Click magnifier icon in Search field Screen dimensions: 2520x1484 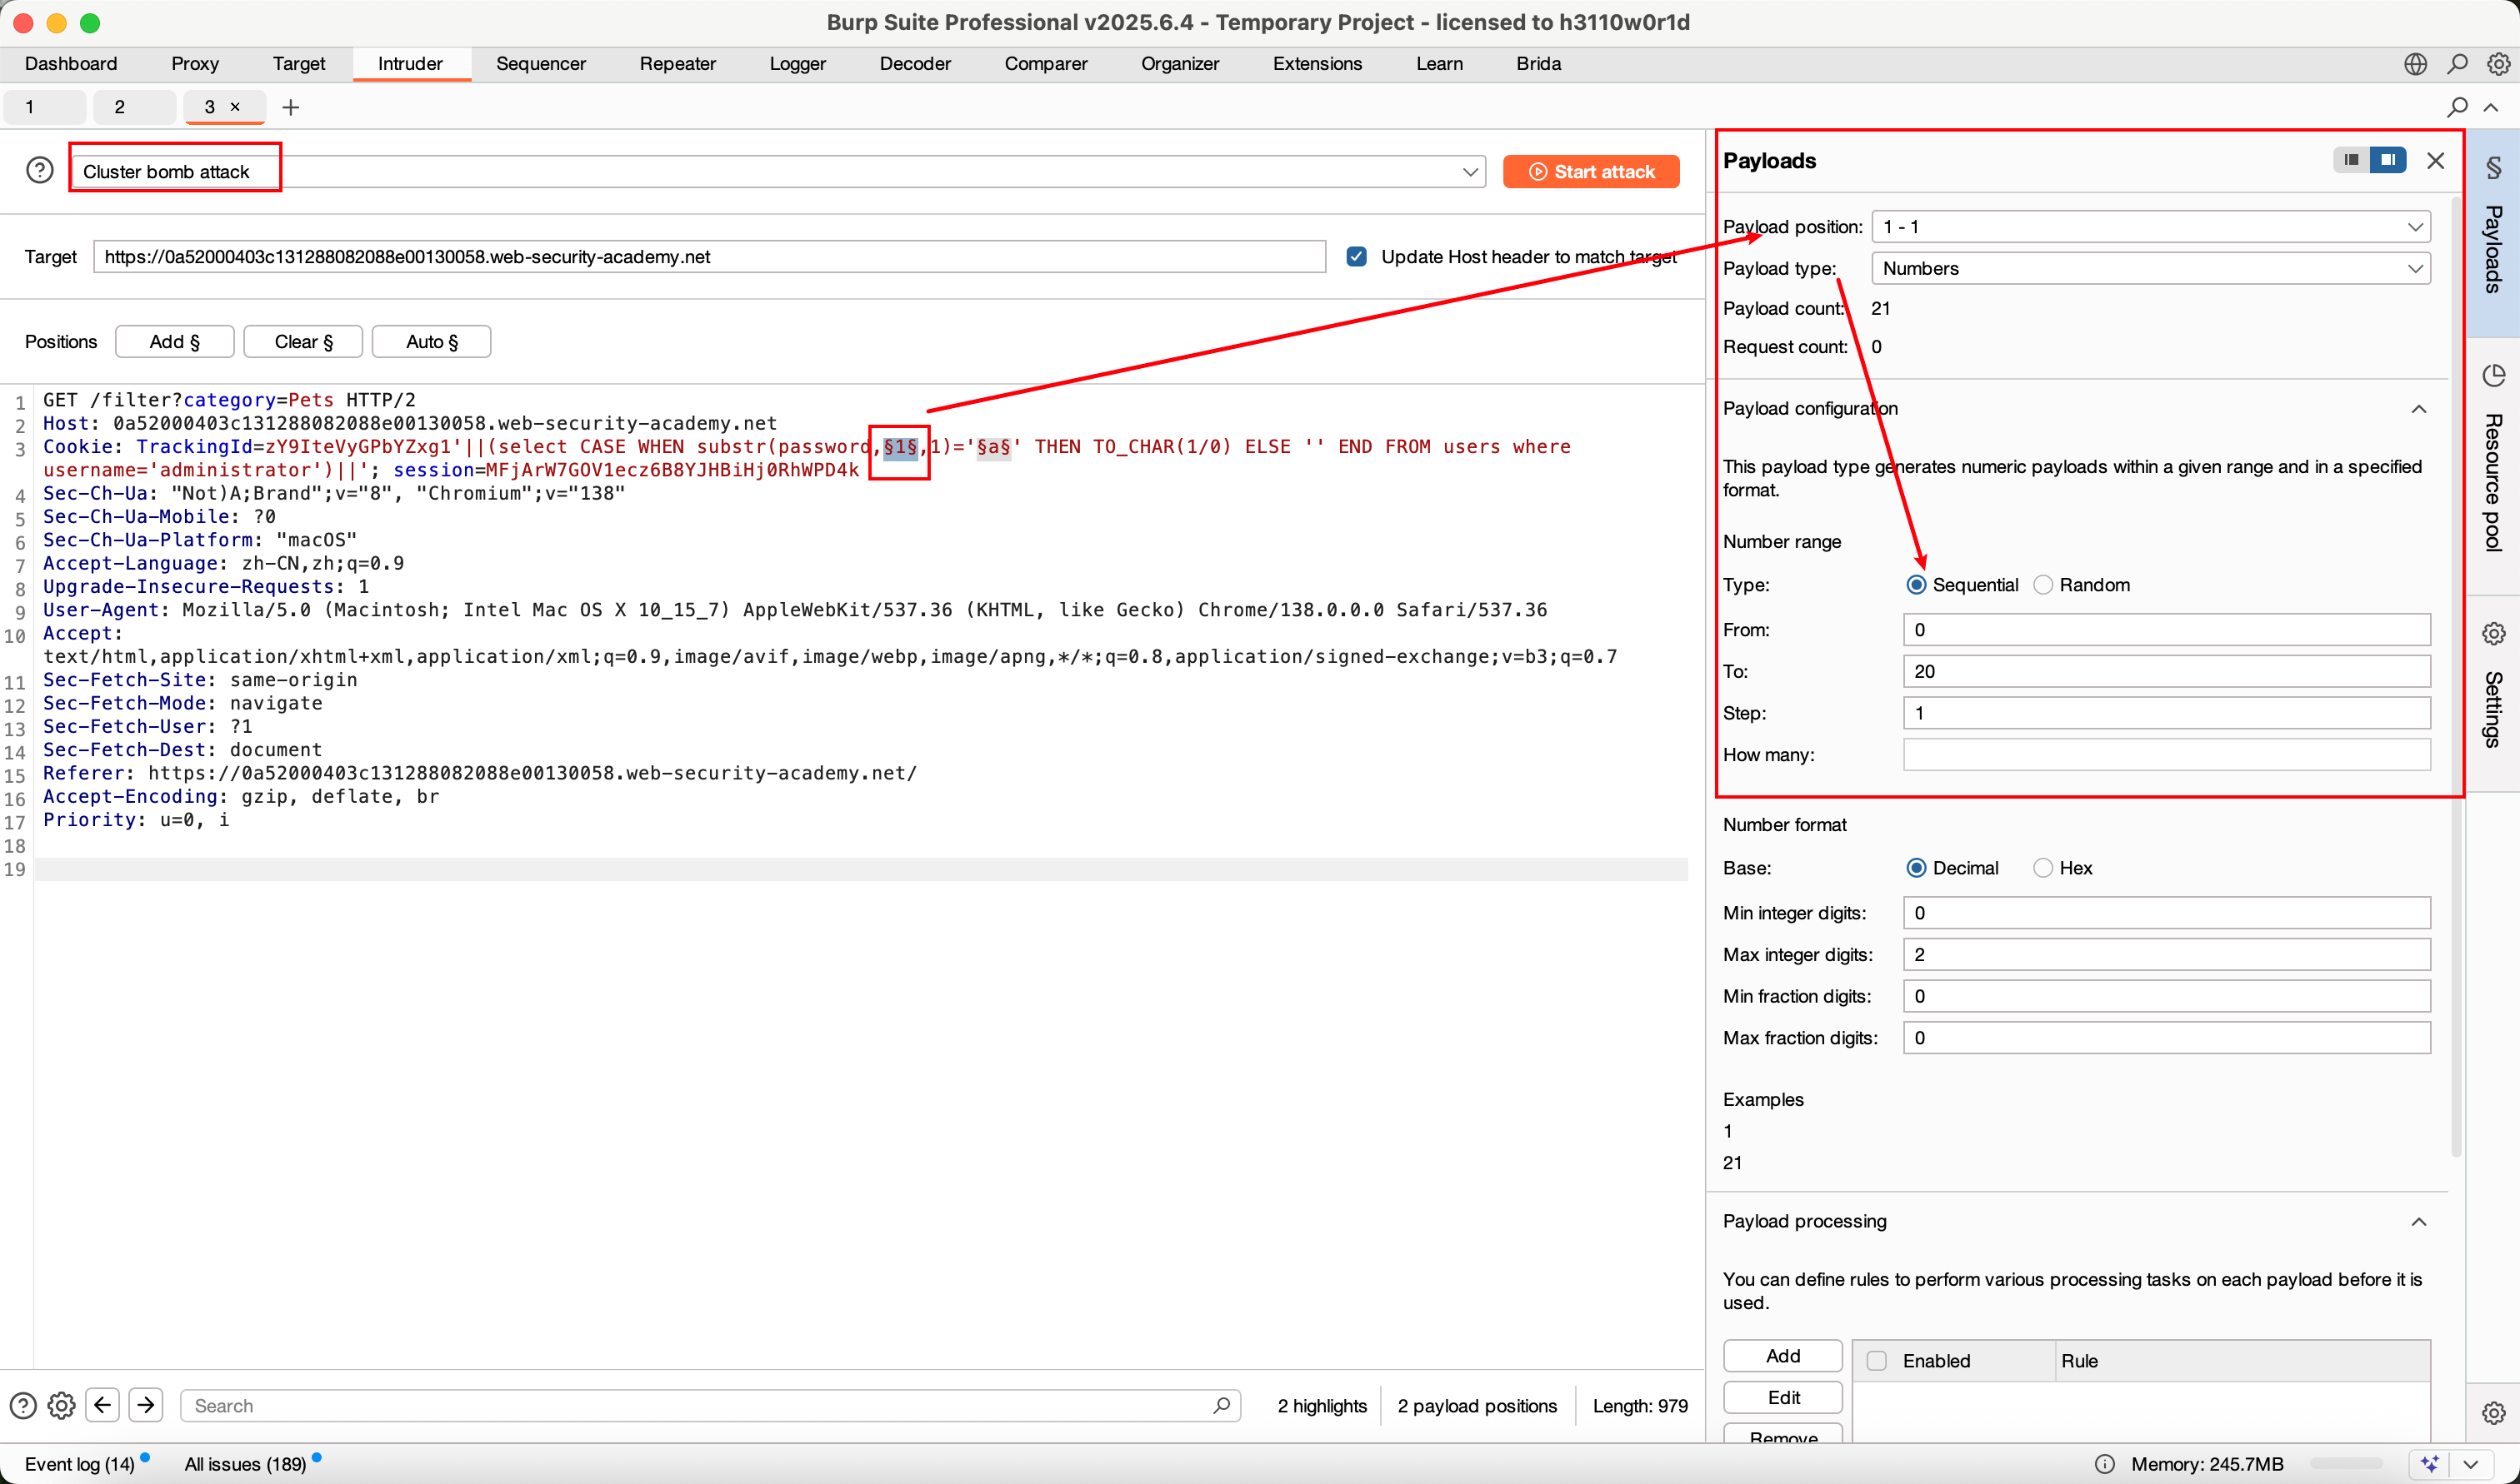pos(1222,1405)
